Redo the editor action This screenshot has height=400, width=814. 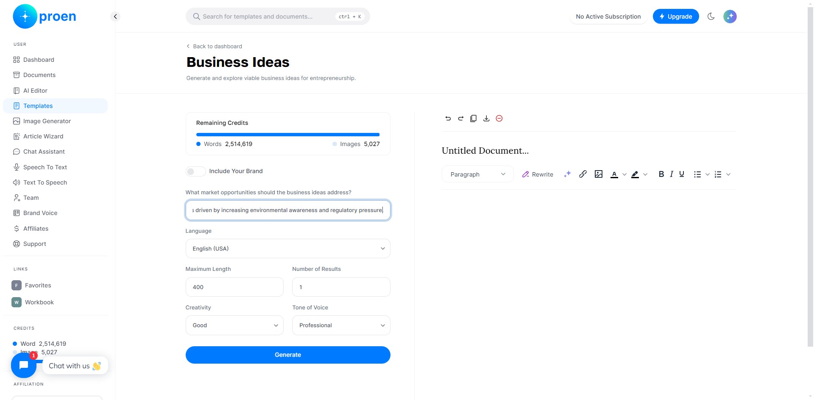pyautogui.click(x=461, y=119)
